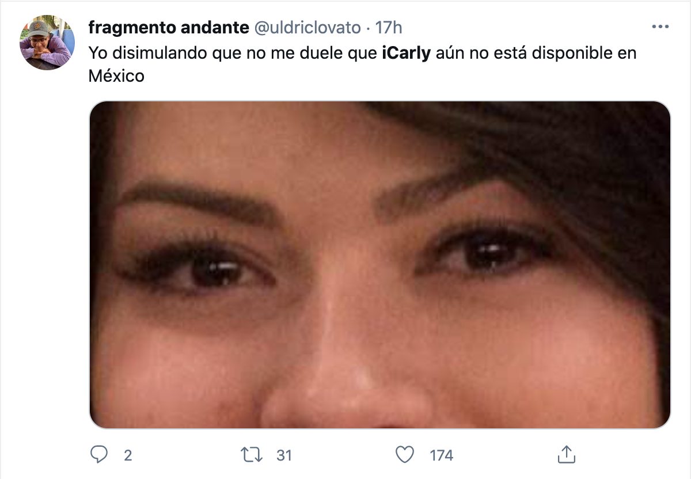Viewport: 691px width, 479px height.
Task: Click the tweet text starting with Yo disimulando
Action: [x=363, y=64]
